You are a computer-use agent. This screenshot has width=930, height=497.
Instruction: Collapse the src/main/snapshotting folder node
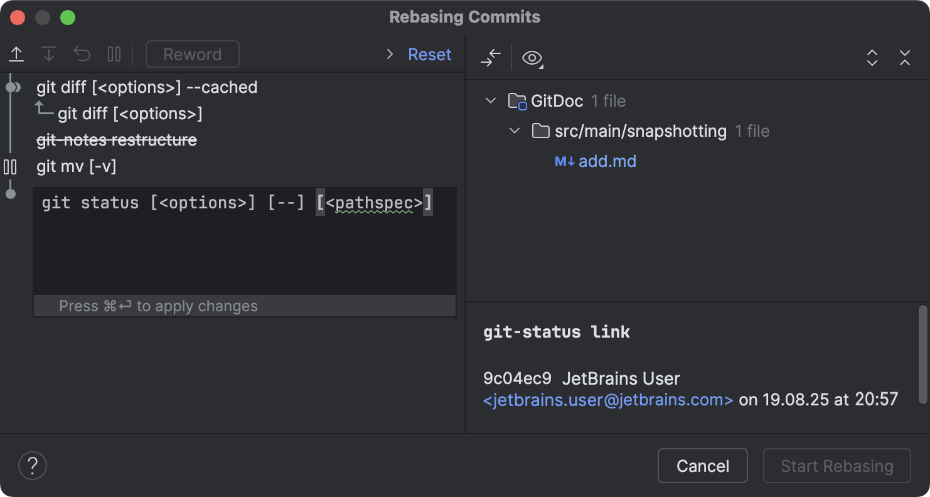(515, 131)
